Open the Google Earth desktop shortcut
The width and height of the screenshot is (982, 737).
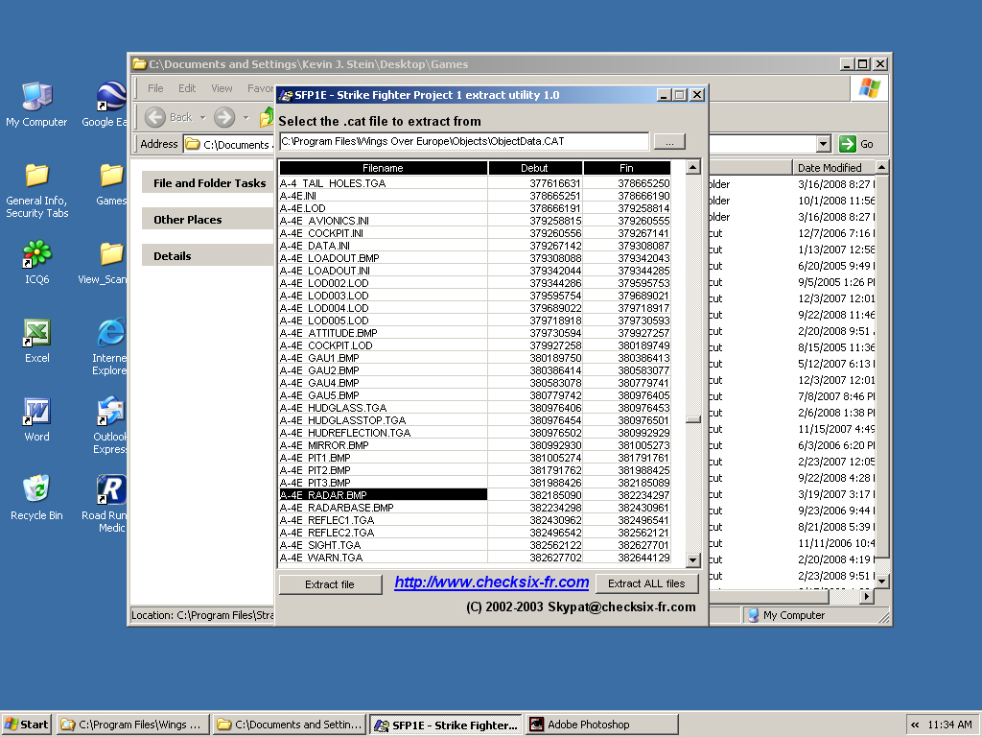pos(105,104)
